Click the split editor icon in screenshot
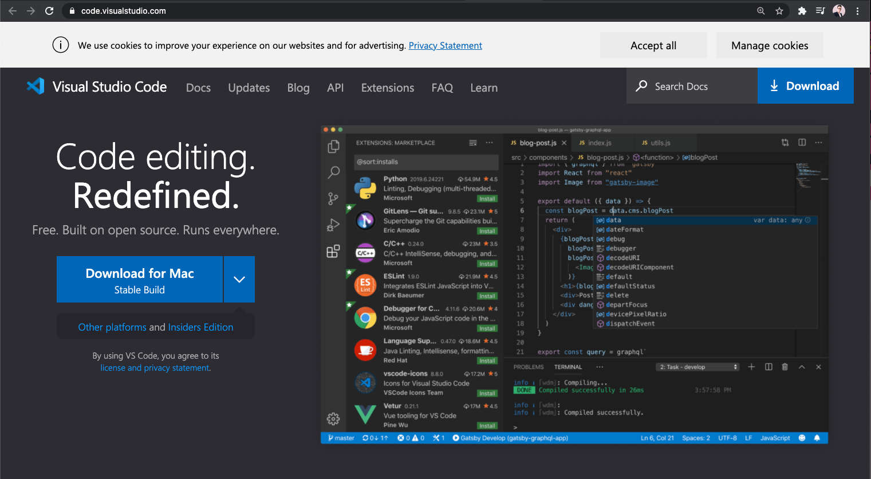The image size is (871, 479). click(802, 143)
